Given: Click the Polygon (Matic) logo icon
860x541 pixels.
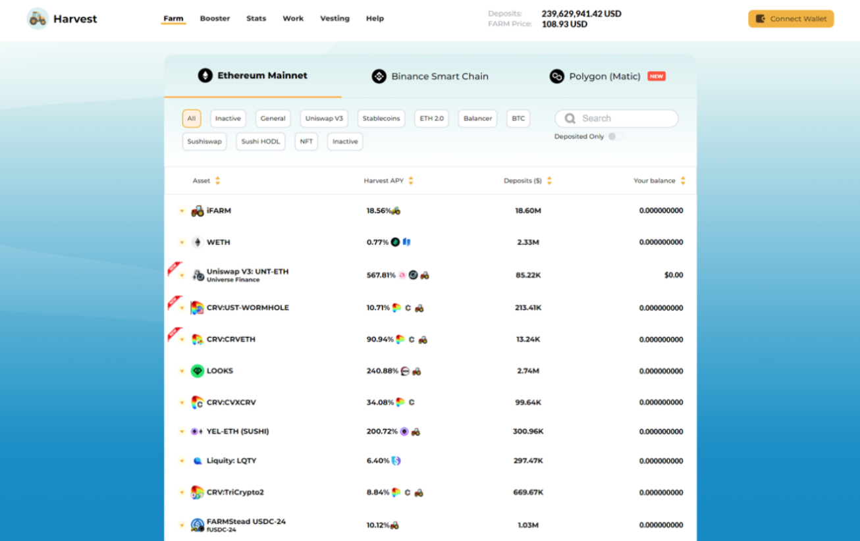Looking at the screenshot, I should [557, 76].
